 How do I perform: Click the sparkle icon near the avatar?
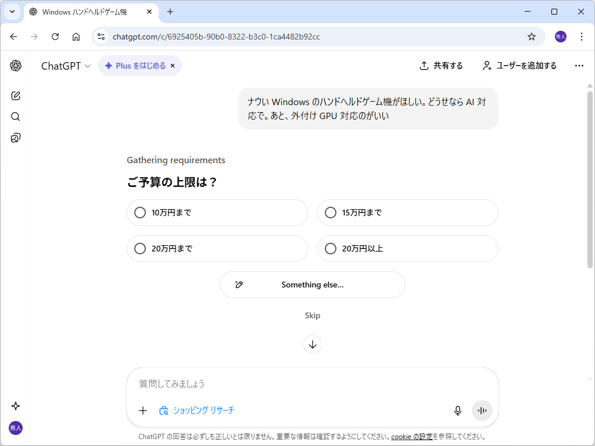(15, 406)
